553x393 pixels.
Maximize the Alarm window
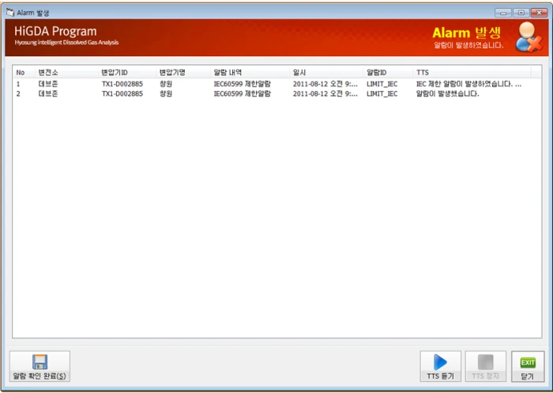(521, 13)
